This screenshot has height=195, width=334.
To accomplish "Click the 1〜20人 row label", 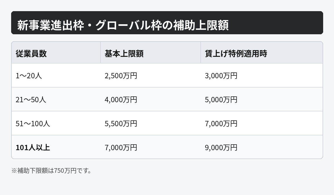I will click(29, 76).
